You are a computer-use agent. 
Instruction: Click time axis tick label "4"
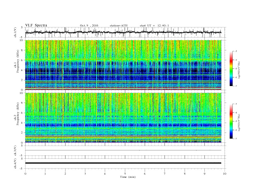tap(105, 174)
